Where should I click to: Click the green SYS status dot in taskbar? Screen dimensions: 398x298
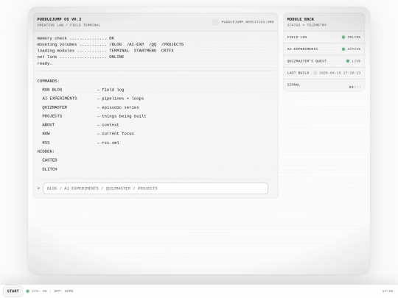tap(28, 291)
